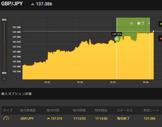Click the green up-arrow entry marker on chart
The image size is (162, 127).
pyautogui.click(x=117, y=40)
